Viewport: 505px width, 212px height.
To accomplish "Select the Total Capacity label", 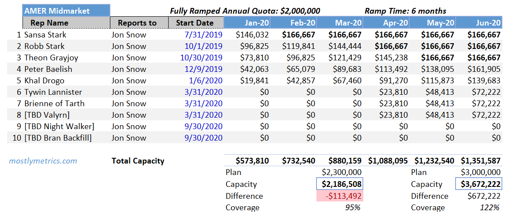I will pyautogui.click(x=138, y=161).
